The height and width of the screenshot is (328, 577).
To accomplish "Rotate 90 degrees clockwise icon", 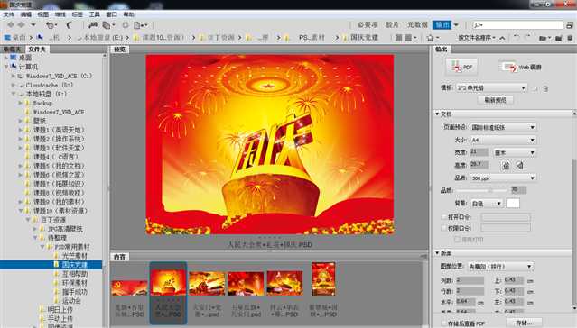I will click(x=527, y=38).
